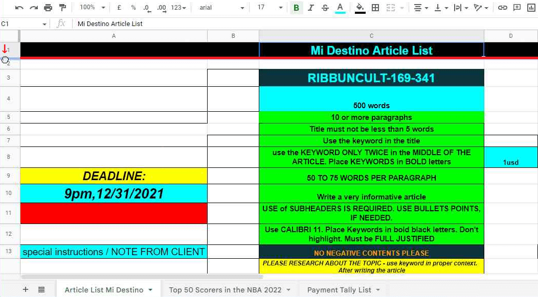Open the fill color picker

click(360, 8)
